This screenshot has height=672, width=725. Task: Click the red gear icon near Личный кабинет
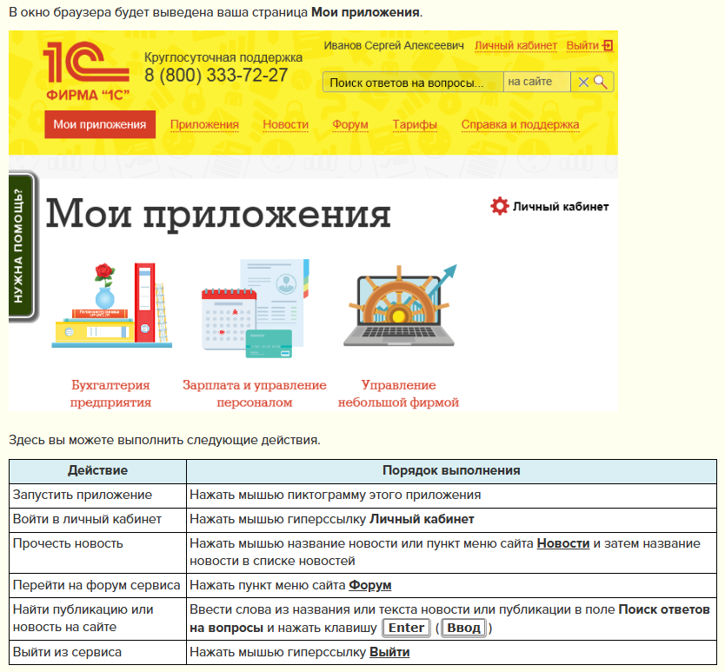click(499, 206)
